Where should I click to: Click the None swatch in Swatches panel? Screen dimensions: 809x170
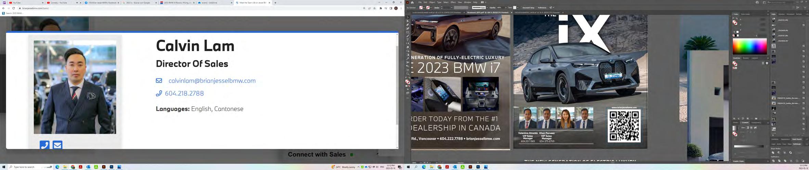[x=733, y=68]
